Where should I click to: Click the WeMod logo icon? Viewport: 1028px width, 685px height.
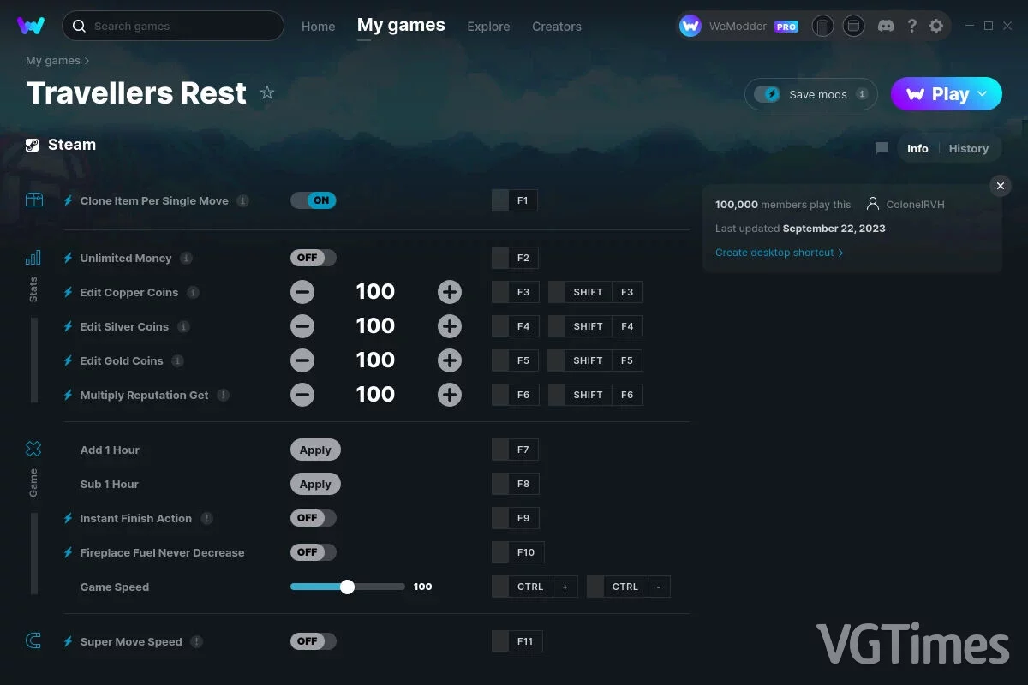[31, 26]
